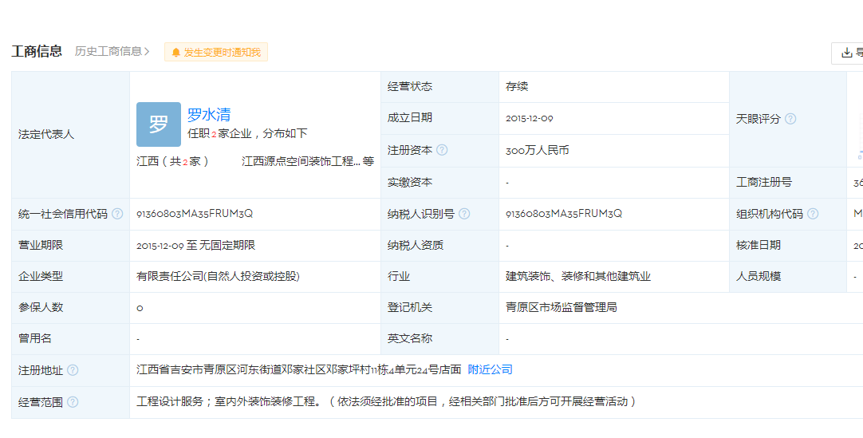
Task: Open the help icon next to 经营范围
Action: [73, 402]
